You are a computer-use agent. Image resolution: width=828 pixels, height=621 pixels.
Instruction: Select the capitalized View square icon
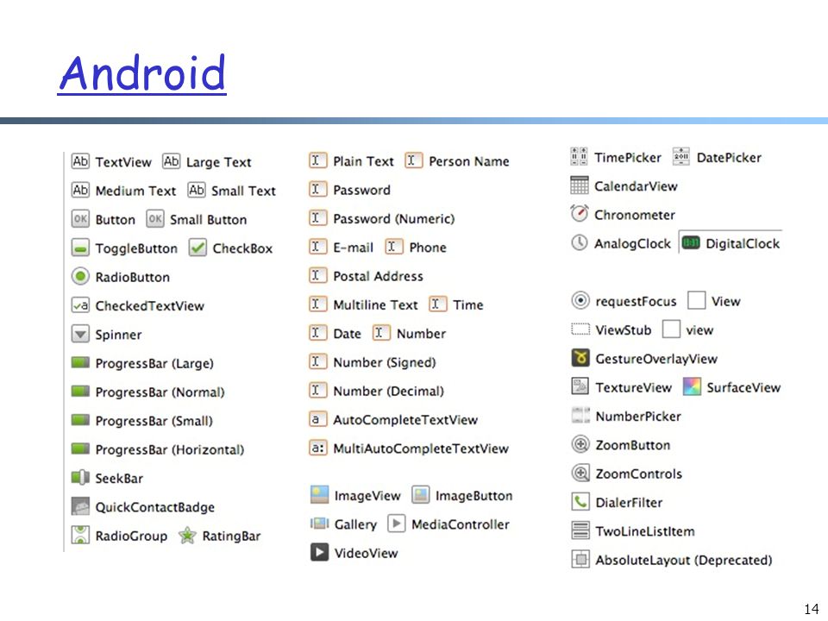click(x=697, y=300)
